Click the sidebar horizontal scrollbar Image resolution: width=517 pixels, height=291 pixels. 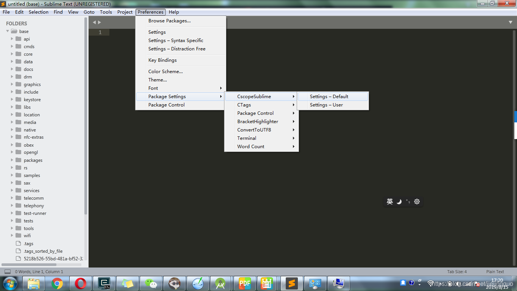pyautogui.click(x=29, y=264)
